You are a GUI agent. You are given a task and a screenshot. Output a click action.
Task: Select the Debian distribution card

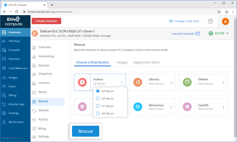(x=203, y=82)
